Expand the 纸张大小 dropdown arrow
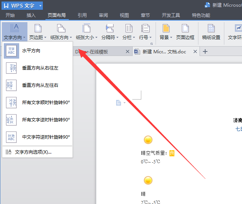Screen dimensions: 242x204 coord(96,37)
